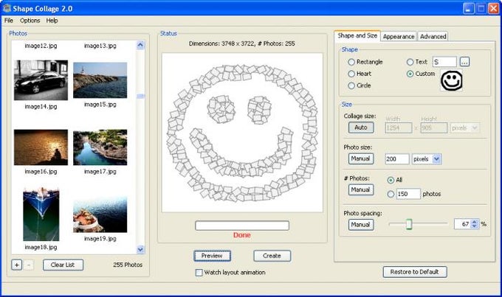Open the text font browse button
The width and height of the screenshot is (502, 297).
pos(464,62)
